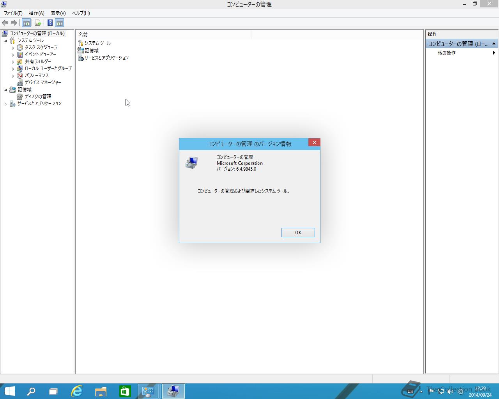Click the dialog's computer management icon
The height and width of the screenshot is (399, 499).
(x=191, y=163)
